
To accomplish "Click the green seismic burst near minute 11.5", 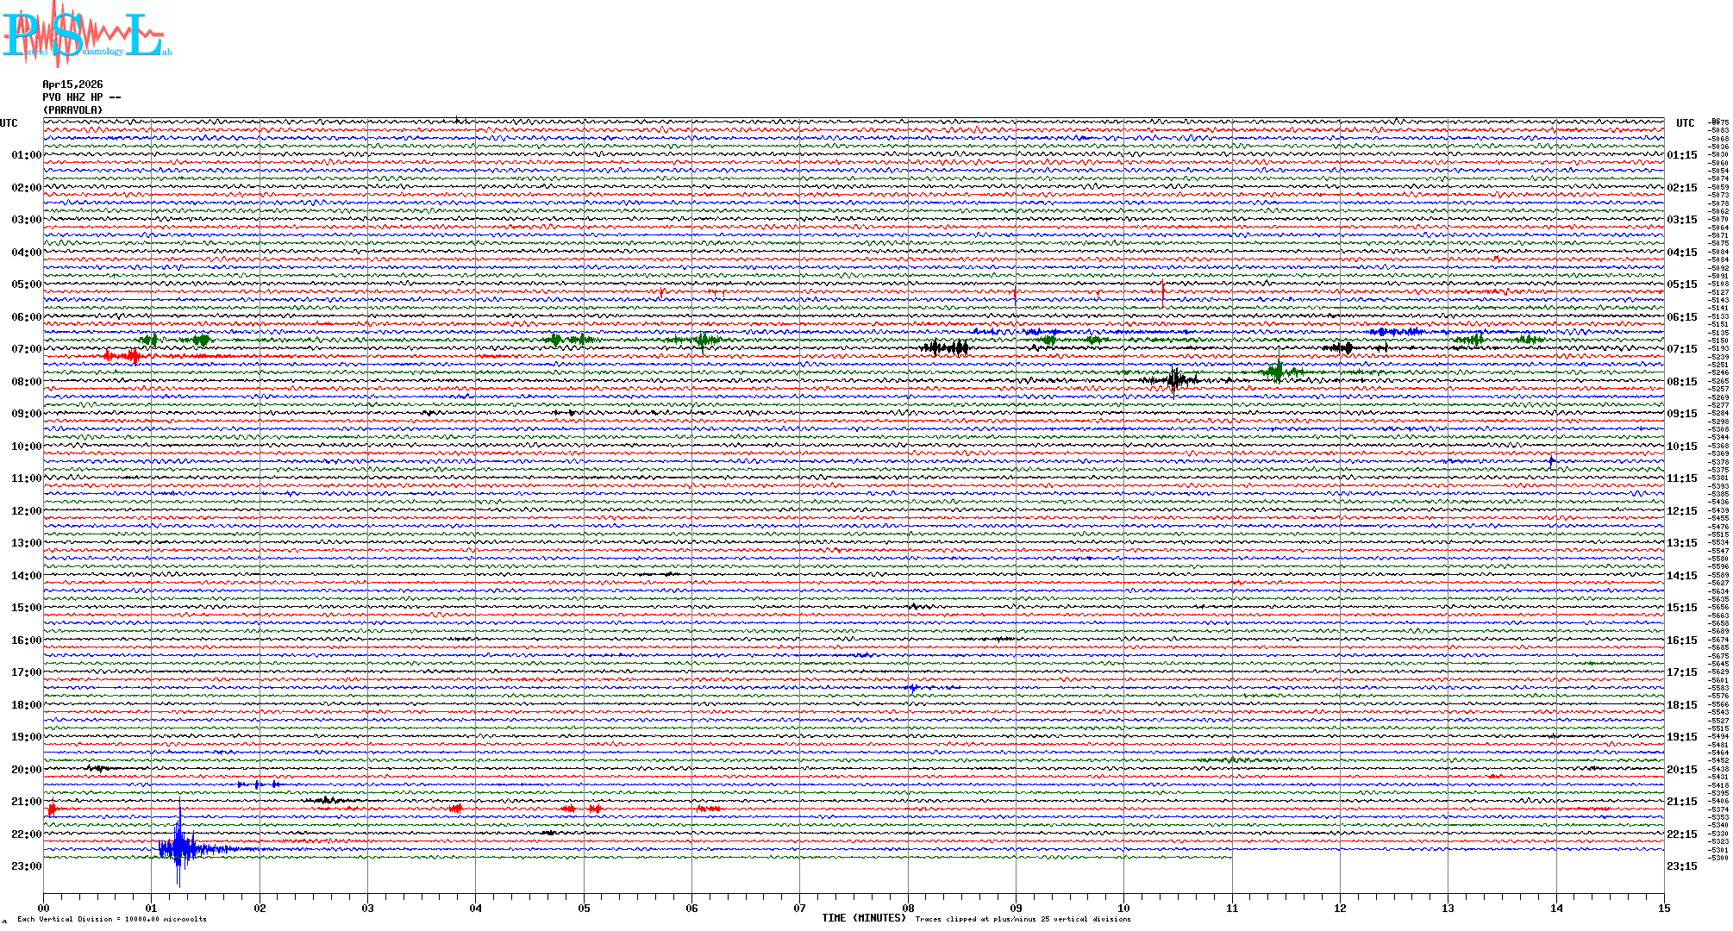I will coord(1278,372).
